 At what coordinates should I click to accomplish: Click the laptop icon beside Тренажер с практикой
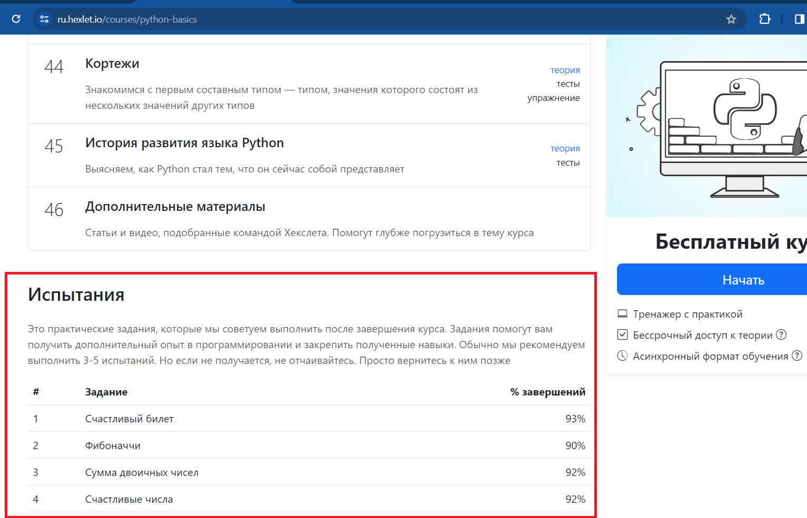pyautogui.click(x=622, y=314)
